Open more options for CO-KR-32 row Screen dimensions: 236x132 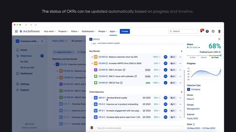180,70
